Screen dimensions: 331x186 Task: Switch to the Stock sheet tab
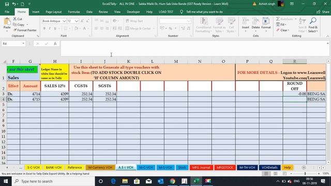click(182, 167)
